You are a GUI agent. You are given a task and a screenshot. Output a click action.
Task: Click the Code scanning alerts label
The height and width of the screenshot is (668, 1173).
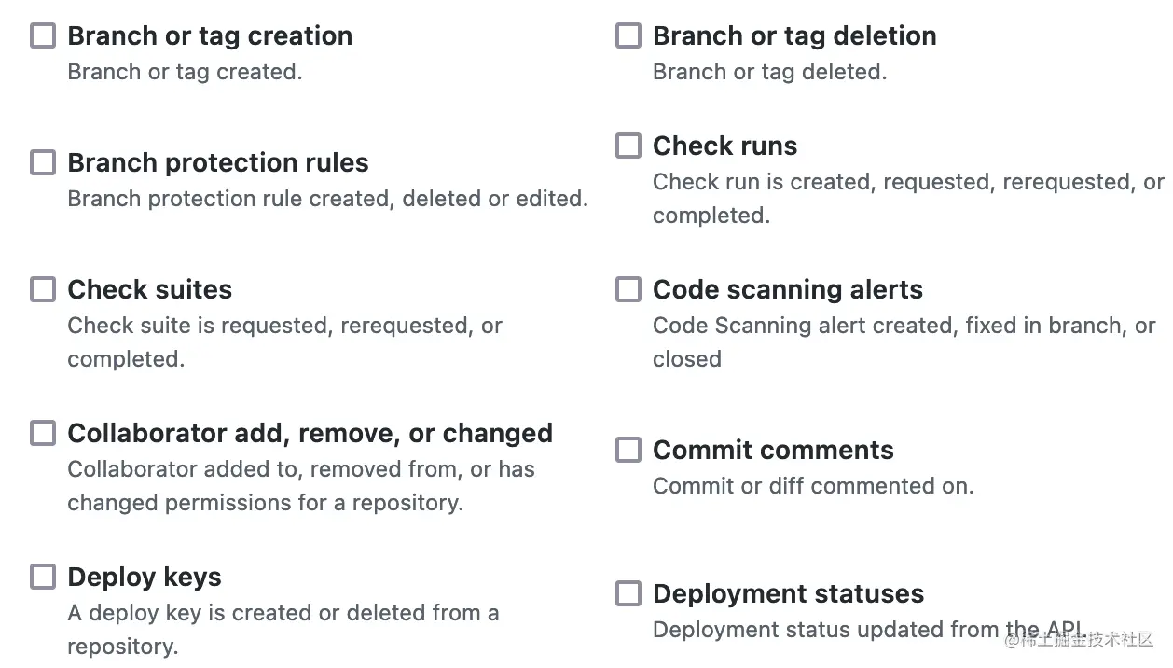pyautogui.click(x=787, y=289)
